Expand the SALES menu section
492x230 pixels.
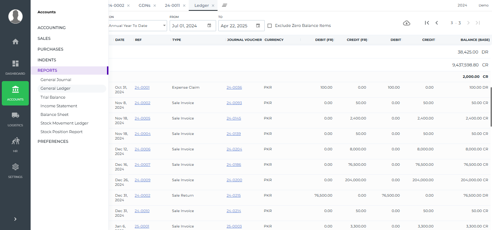(44, 38)
